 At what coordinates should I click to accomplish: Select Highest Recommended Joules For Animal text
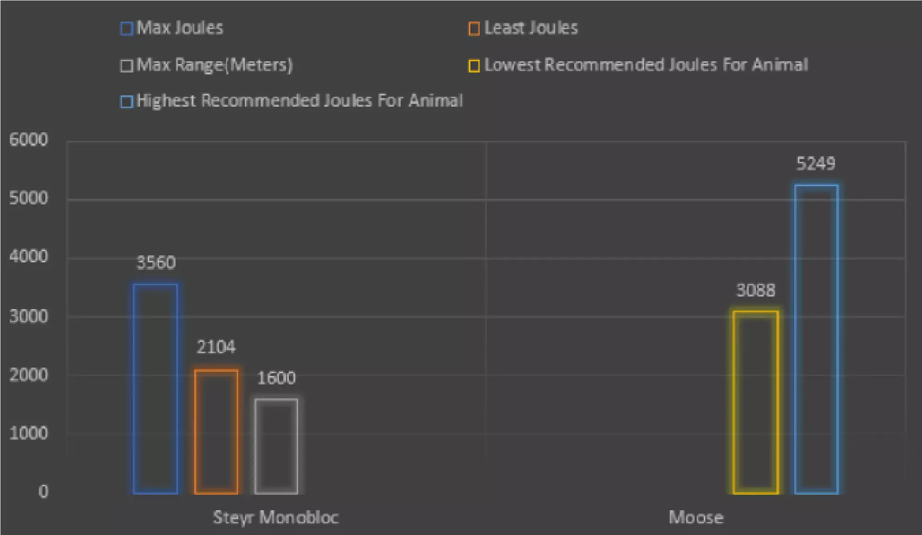[x=300, y=101]
